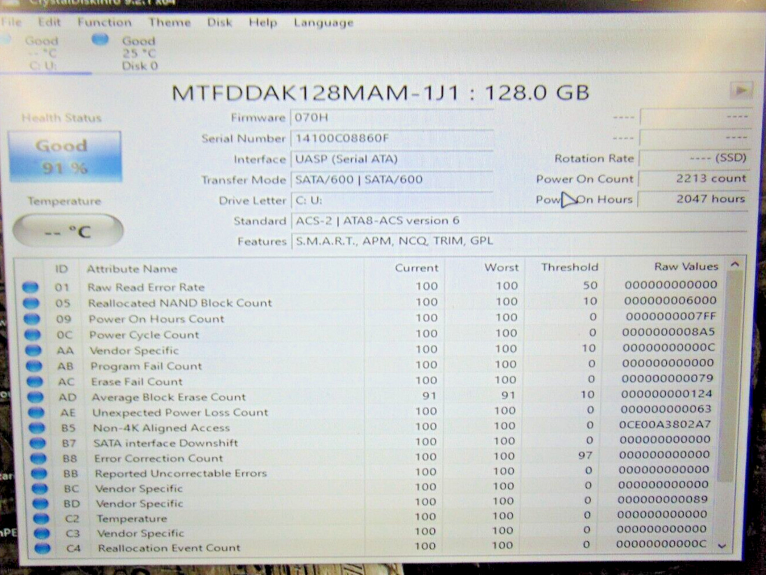766x575 pixels.
Task: Click the Rotation Rate value (SSD)
Action: tap(694, 158)
